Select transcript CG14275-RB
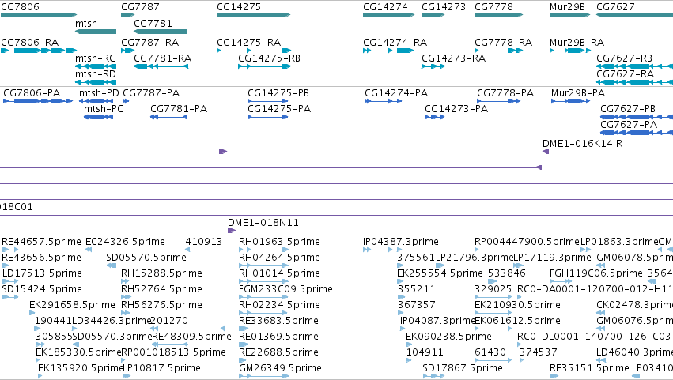Image resolution: width=673 pixels, height=380 pixels. point(269,58)
